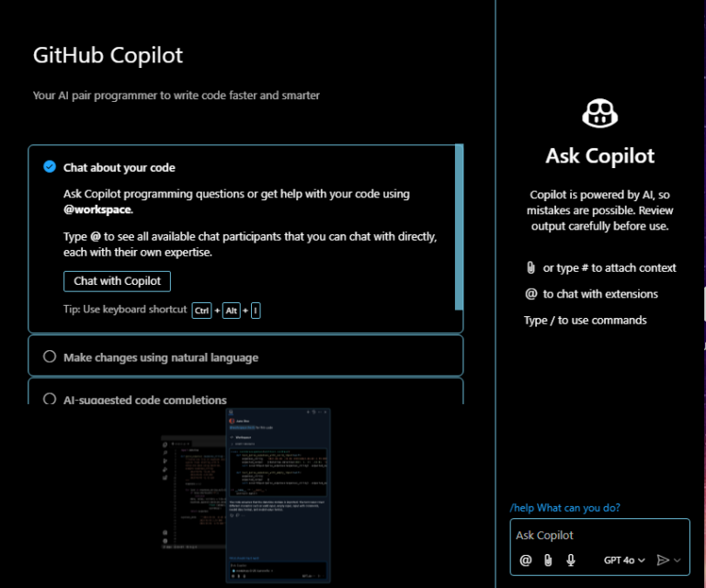Mark the AI-suggested code completions circle
Viewport: 706px width, 588px height.
click(x=50, y=399)
